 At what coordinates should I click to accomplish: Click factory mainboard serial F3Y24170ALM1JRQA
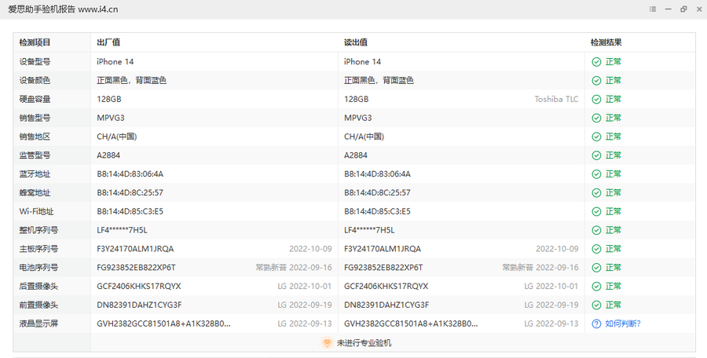(x=135, y=249)
